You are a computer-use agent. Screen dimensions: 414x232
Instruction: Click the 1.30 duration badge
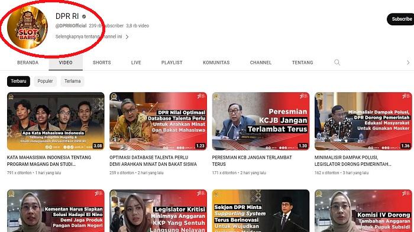pyautogui.click(x=303, y=146)
